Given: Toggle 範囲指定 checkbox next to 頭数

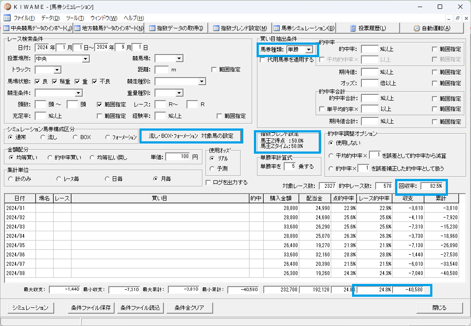Looking at the screenshot, I should click(x=100, y=105).
